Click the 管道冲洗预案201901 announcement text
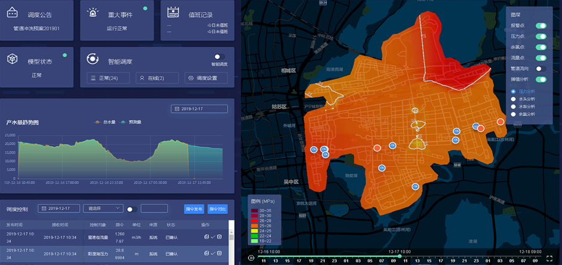The width and height of the screenshot is (562, 265). coord(37,28)
